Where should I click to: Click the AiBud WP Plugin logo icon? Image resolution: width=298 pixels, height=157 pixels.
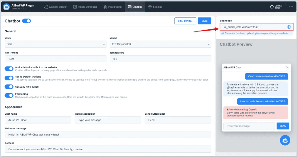pyautogui.click(x=6, y=7)
